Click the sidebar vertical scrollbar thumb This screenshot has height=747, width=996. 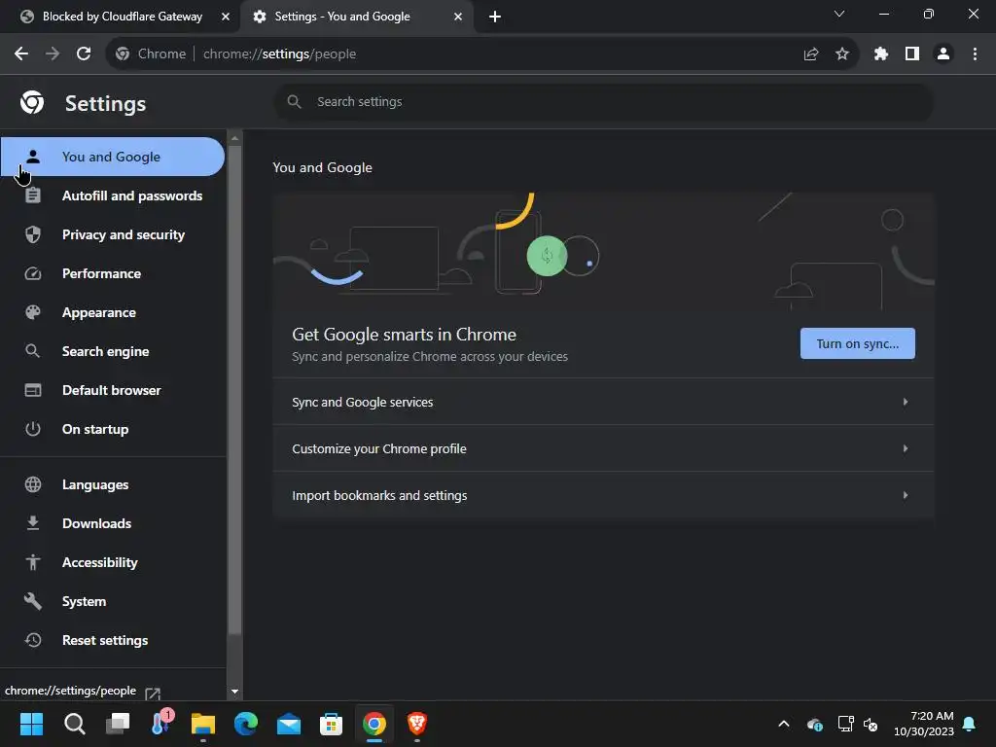point(234,391)
